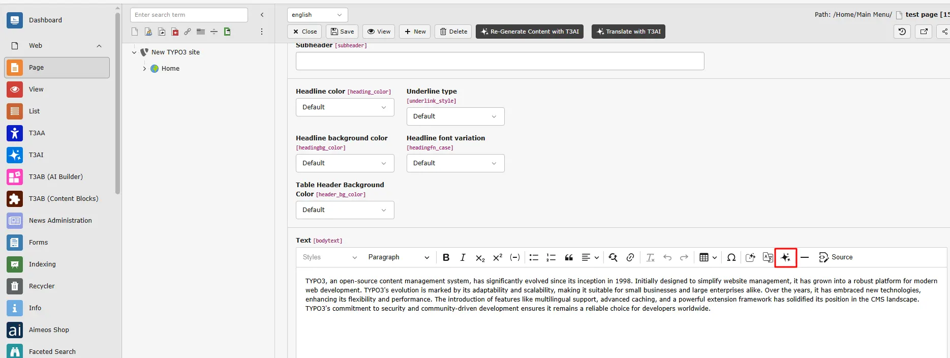Click the T3AI sparkle icon in editor toolbar
Screen dimensions: 950x358
tap(785, 257)
